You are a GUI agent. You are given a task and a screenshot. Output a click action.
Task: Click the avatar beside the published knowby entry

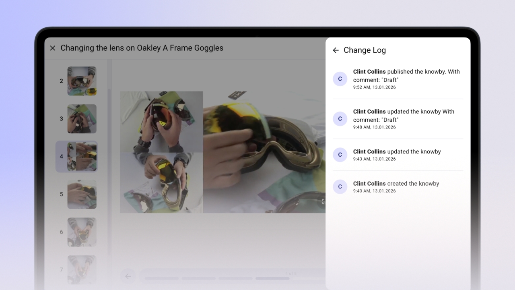[x=340, y=79]
